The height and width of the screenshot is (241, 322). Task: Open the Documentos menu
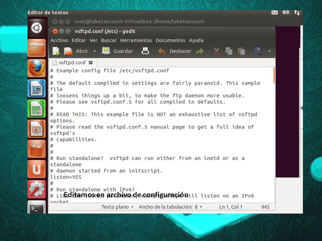coord(170,41)
